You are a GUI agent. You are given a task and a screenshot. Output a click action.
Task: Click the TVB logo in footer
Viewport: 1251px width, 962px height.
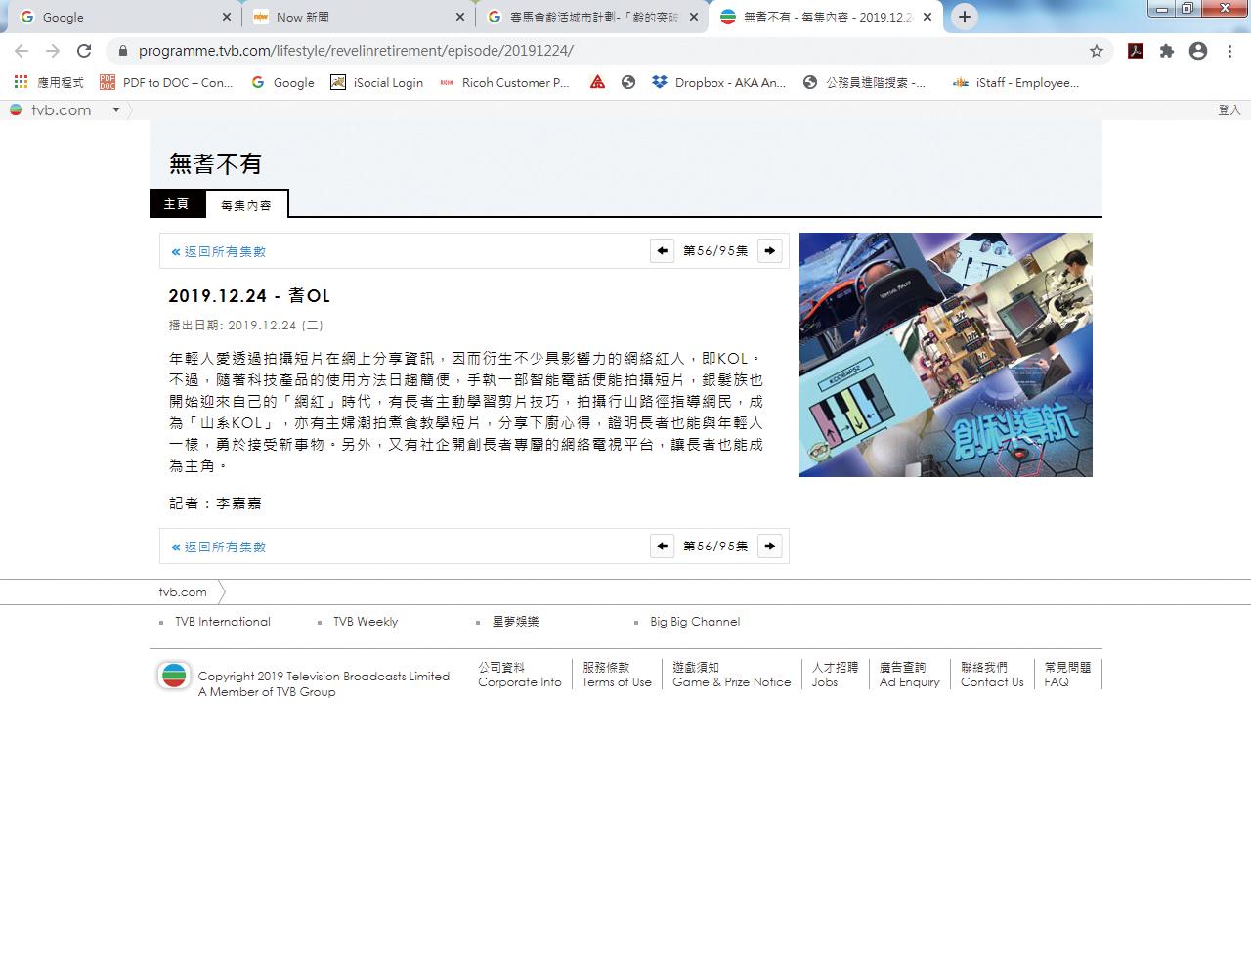click(x=174, y=676)
